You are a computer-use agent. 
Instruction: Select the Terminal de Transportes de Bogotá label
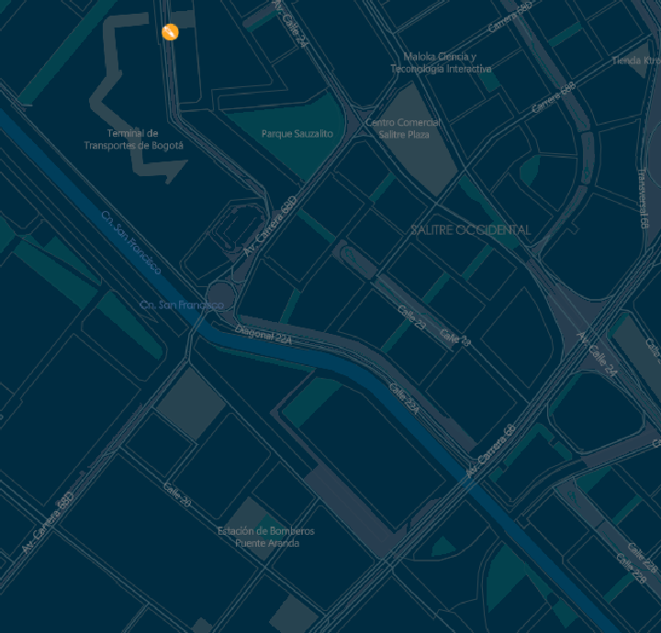coord(134,139)
